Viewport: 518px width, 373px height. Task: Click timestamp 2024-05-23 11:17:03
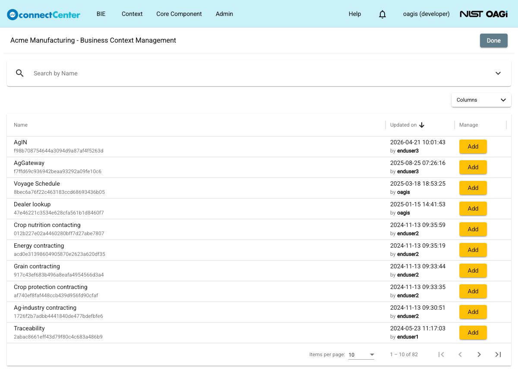click(x=418, y=328)
